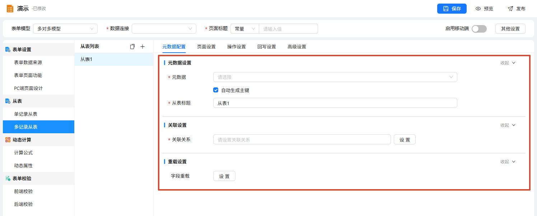Switch to the 高级设置 tab
Image resolution: width=537 pixels, height=216 pixels.
click(297, 47)
